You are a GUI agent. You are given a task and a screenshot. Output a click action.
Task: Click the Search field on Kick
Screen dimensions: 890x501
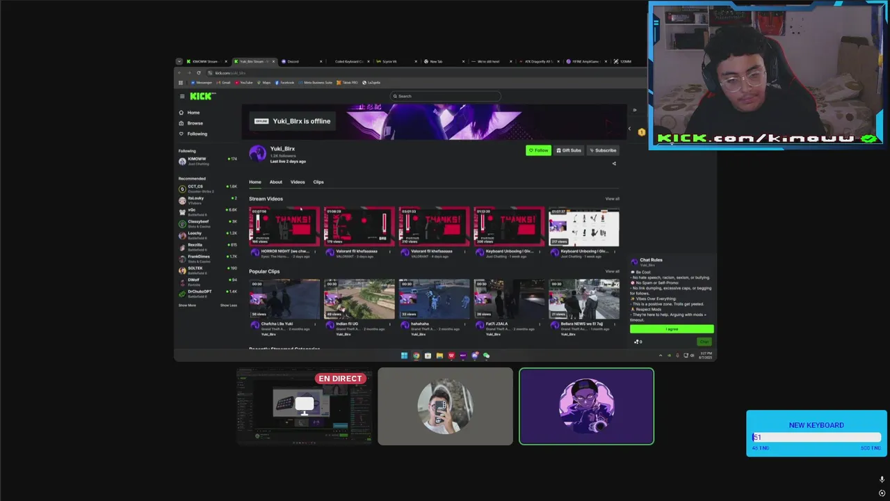tap(445, 96)
